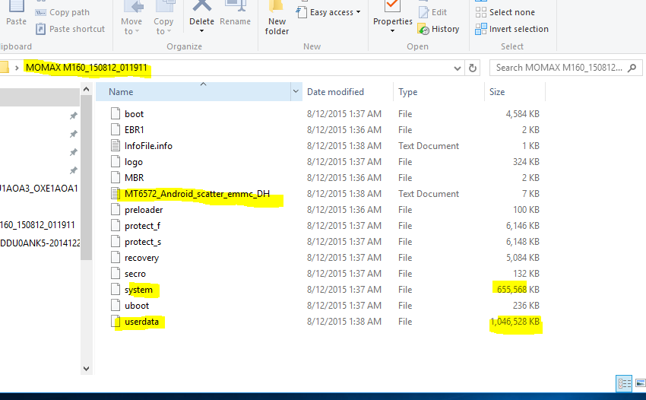The width and height of the screenshot is (646, 400).
Task: Sort files by the Type column
Action: click(x=439, y=92)
